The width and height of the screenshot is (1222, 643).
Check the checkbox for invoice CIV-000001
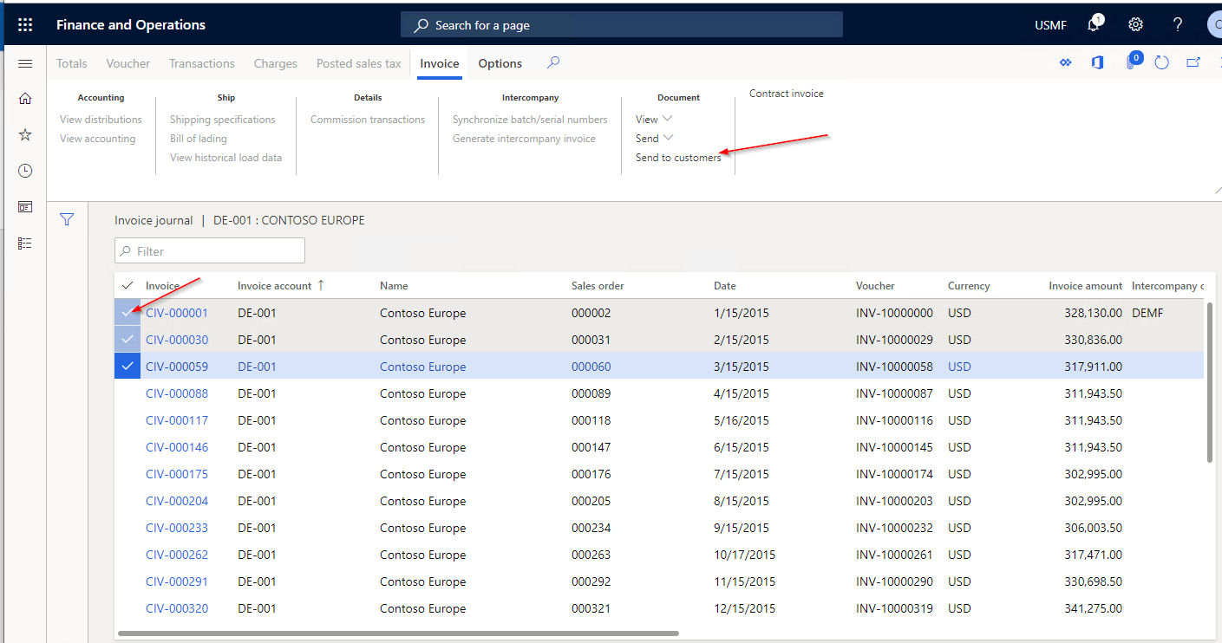coord(127,312)
